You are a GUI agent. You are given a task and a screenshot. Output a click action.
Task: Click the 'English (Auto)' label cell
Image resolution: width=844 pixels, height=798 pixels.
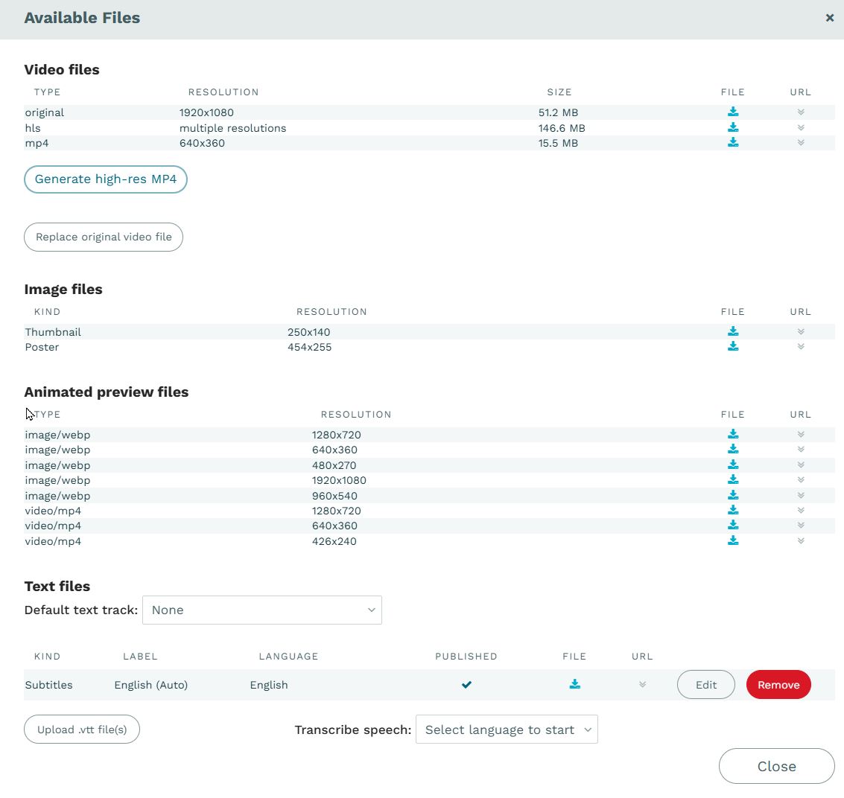pyautogui.click(x=150, y=685)
